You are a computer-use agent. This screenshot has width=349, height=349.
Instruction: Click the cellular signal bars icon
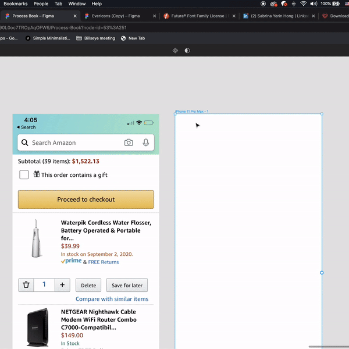point(131,123)
